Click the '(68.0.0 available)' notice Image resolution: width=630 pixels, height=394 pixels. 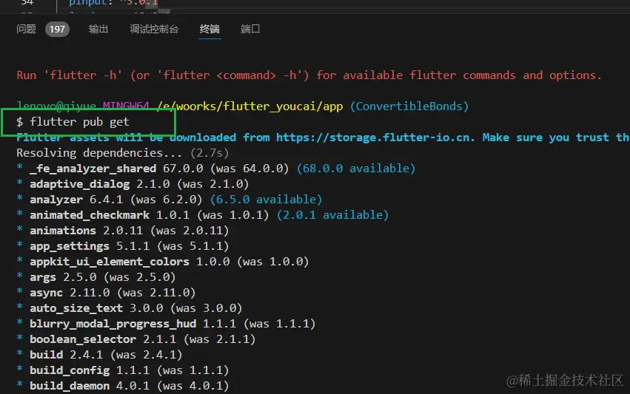(355, 169)
